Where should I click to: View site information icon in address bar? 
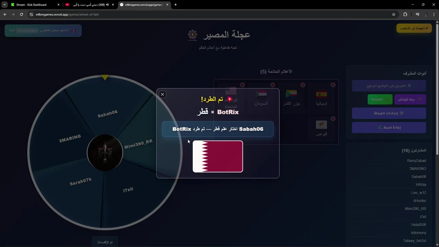pos(31,14)
